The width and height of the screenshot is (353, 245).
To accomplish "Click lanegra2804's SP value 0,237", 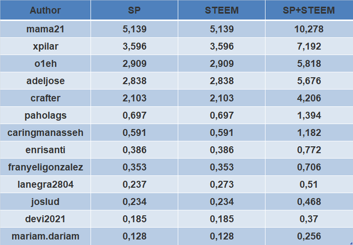I will pyautogui.click(x=135, y=184).
